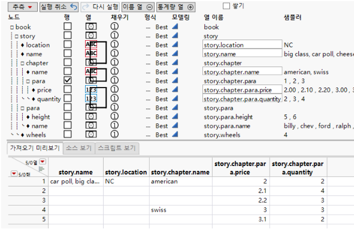The height and width of the screenshot is (235, 354).
Task: Switch to the 소스 보기 tab
Action: 79,148
